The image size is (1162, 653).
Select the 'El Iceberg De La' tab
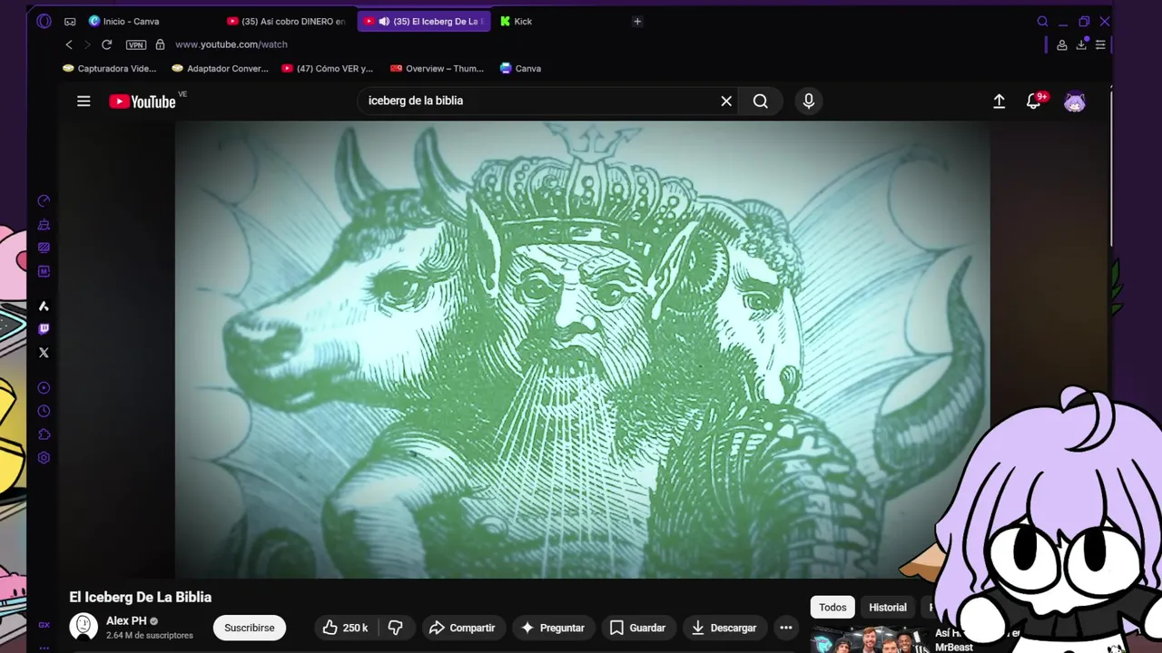(x=424, y=21)
